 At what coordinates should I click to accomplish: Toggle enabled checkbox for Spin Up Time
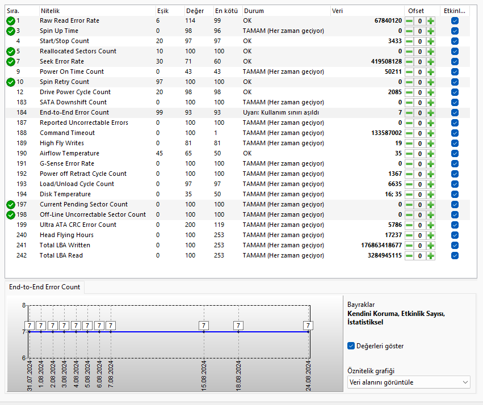pos(455,31)
